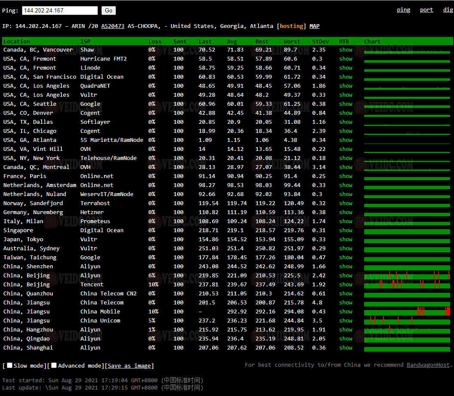Screen dimensions: 454x396
Task: Click the Save as image link
Action: 129,366
